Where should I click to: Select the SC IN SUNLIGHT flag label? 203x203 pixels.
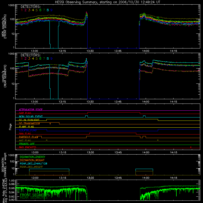point(29,120)
